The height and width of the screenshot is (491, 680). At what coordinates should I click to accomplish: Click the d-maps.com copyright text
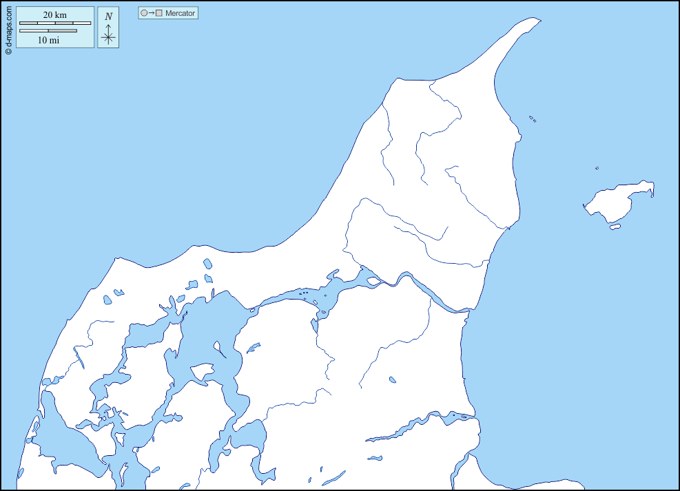coord(8,28)
